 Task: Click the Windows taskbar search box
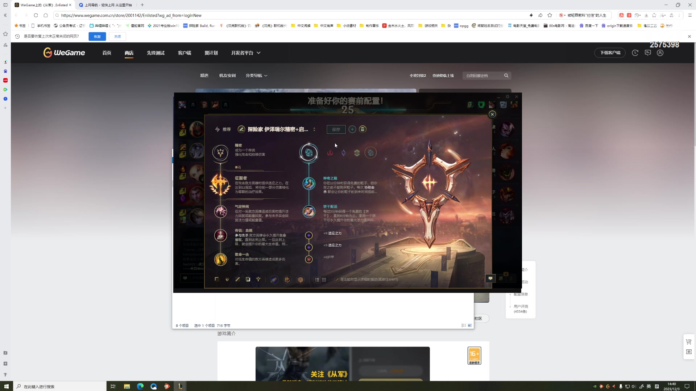[x=60, y=386]
